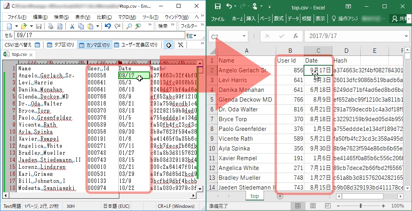Screen dimensions: 412x211
Task: Click the Excel insert function fx icon
Action: pos(295,36)
